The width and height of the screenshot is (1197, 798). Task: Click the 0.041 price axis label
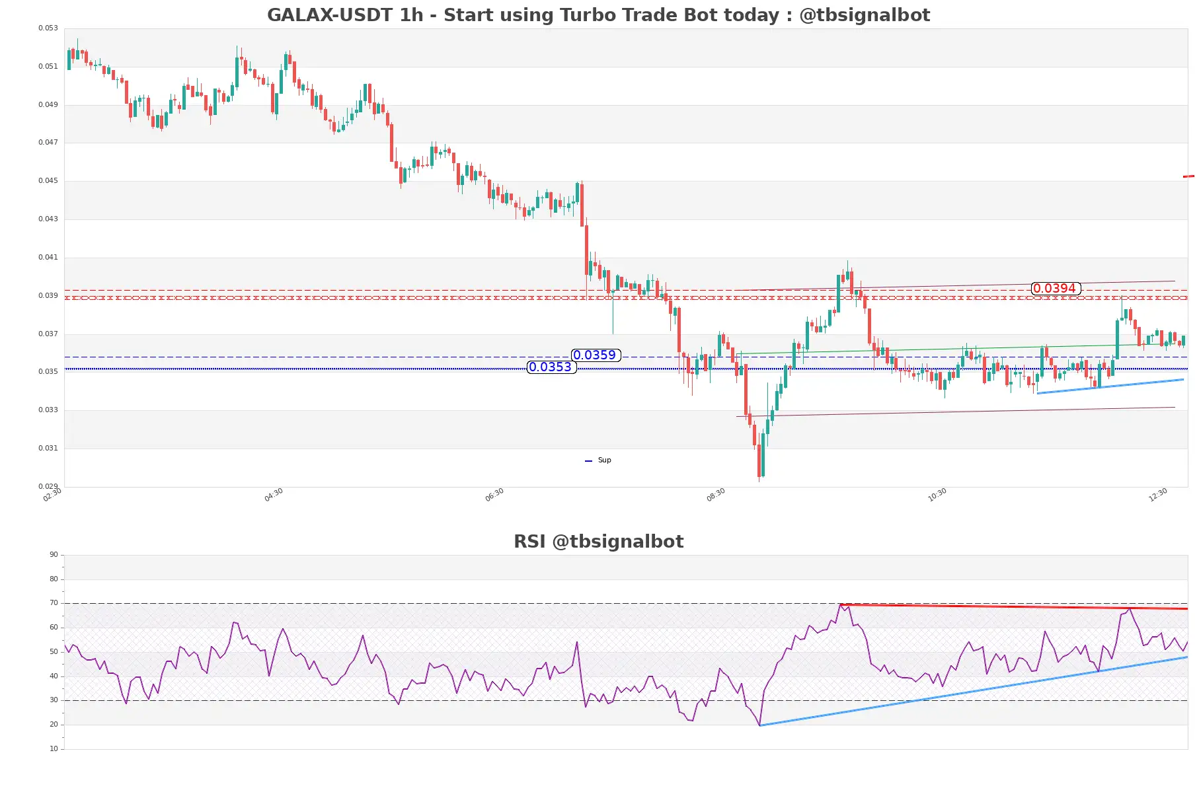tap(48, 258)
